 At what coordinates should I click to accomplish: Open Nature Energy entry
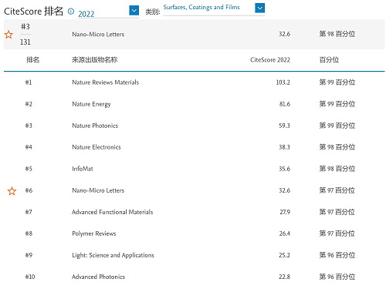91,104
